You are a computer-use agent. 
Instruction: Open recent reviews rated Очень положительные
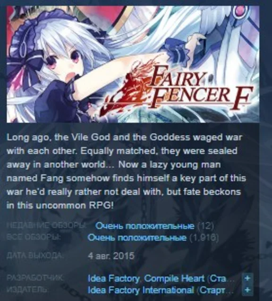[x=144, y=226]
